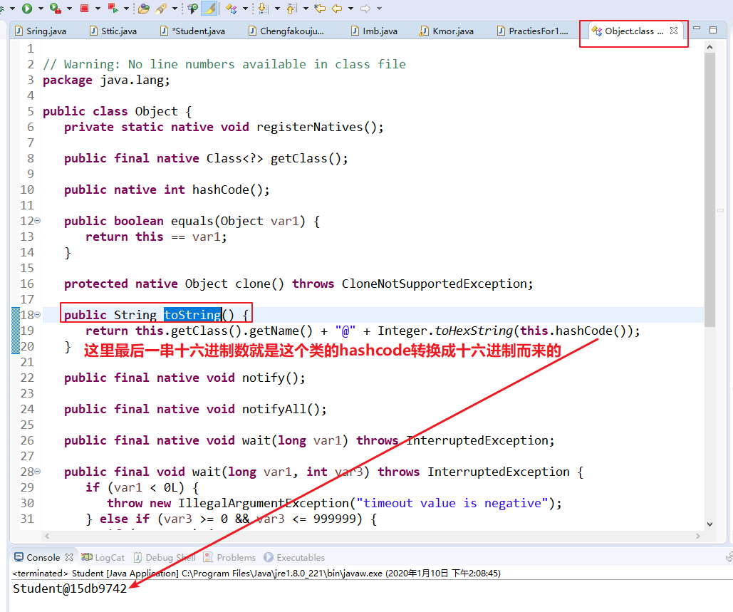
Task: Select the Object.class editor tab
Action: (x=629, y=31)
